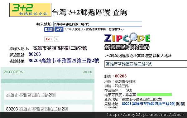Click the 原輸入地址 value 高雄市苓雅區四維三路2號
Screen dimensions: 187x118
click(x=60, y=48)
